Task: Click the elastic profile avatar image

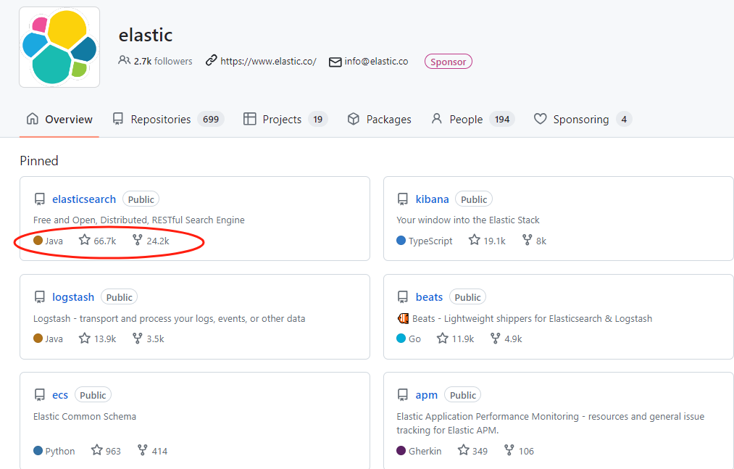Action: point(59,46)
